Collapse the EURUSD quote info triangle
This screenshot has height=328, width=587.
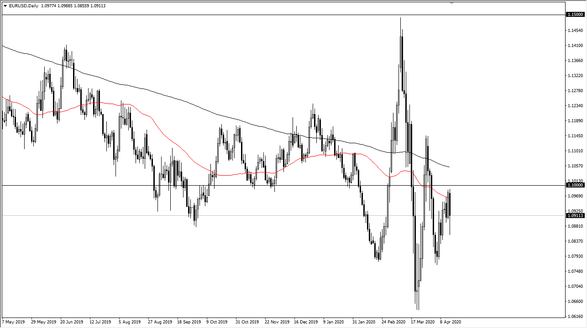click(5, 5)
